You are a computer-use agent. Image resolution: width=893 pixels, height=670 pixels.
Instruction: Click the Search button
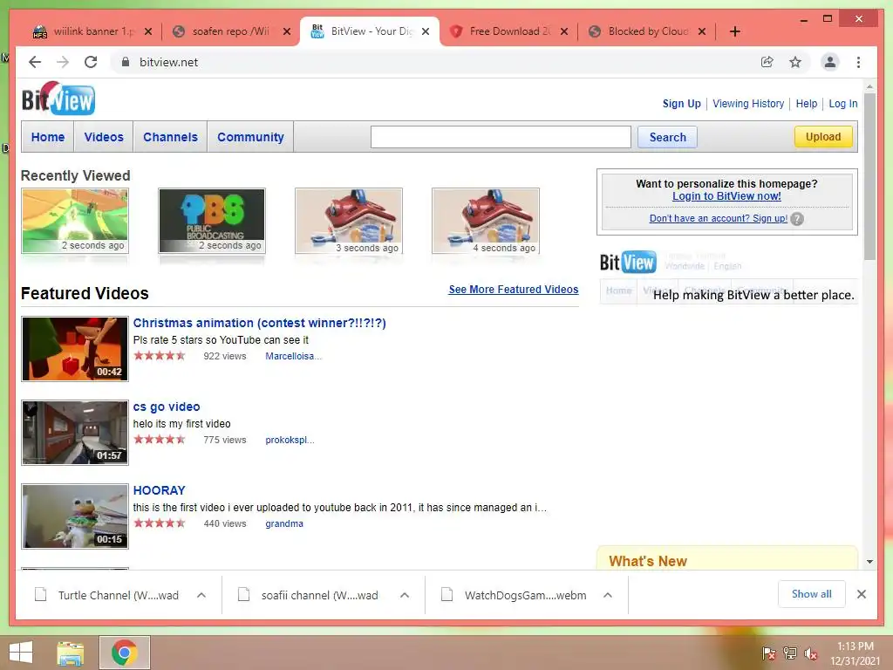[x=667, y=137]
